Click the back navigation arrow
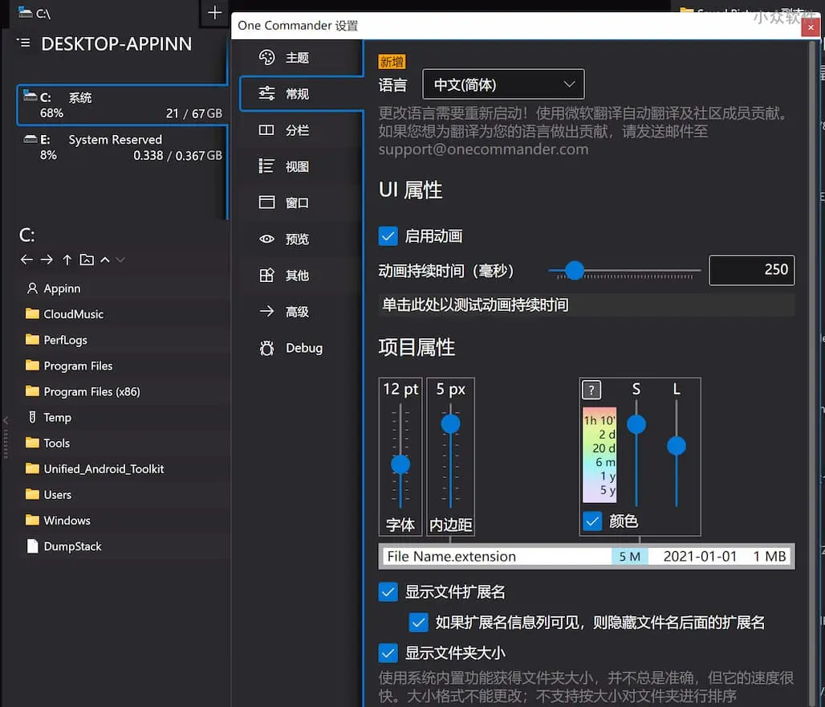The width and height of the screenshot is (825, 707). coord(26,260)
